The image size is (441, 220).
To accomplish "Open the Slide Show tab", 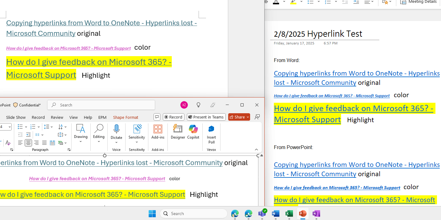I will (x=16, y=117).
